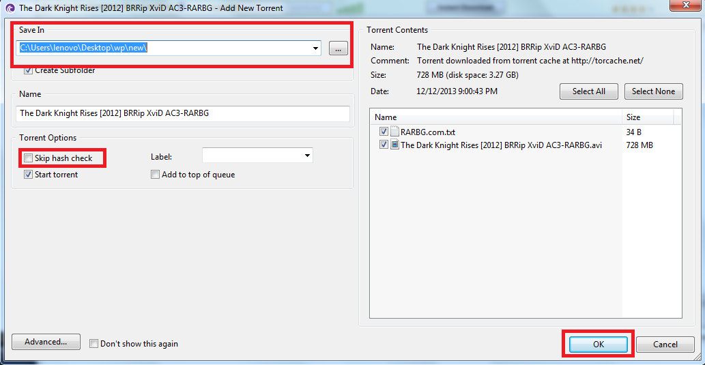The width and height of the screenshot is (705, 365).
Task: Toggle the Create Subfolder checkbox
Action: coord(29,70)
